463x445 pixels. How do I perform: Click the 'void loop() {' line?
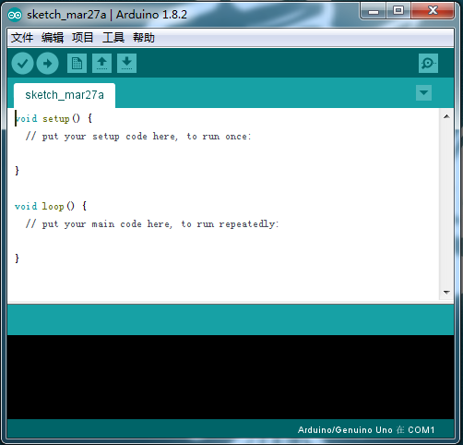51,206
